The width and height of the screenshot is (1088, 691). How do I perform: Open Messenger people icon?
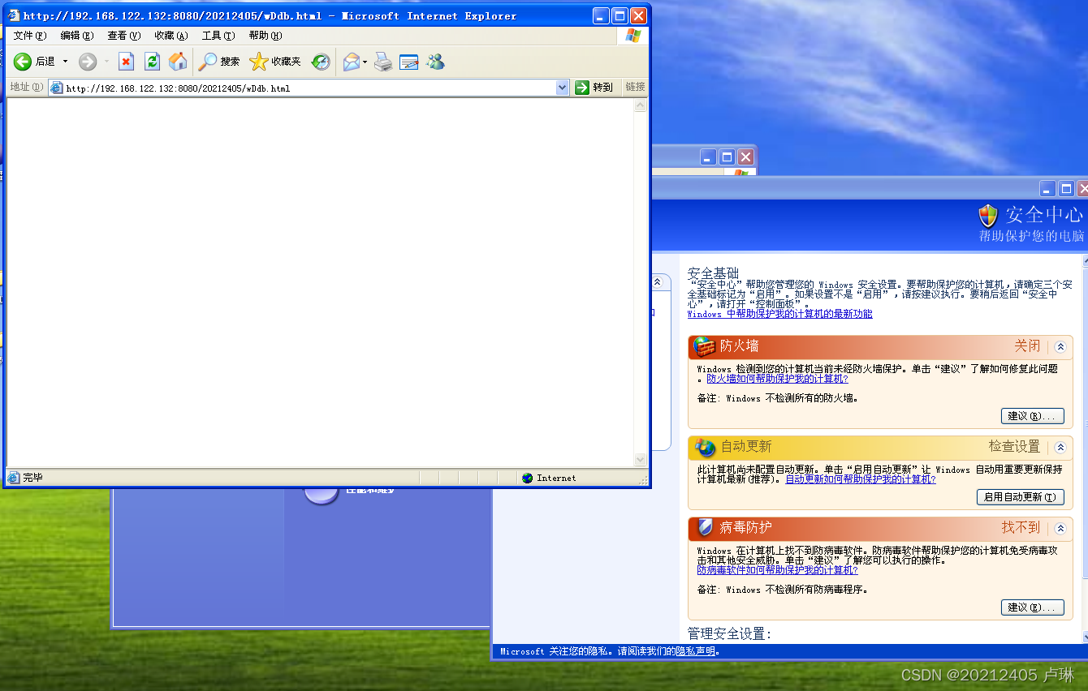[x=435, y=62]
